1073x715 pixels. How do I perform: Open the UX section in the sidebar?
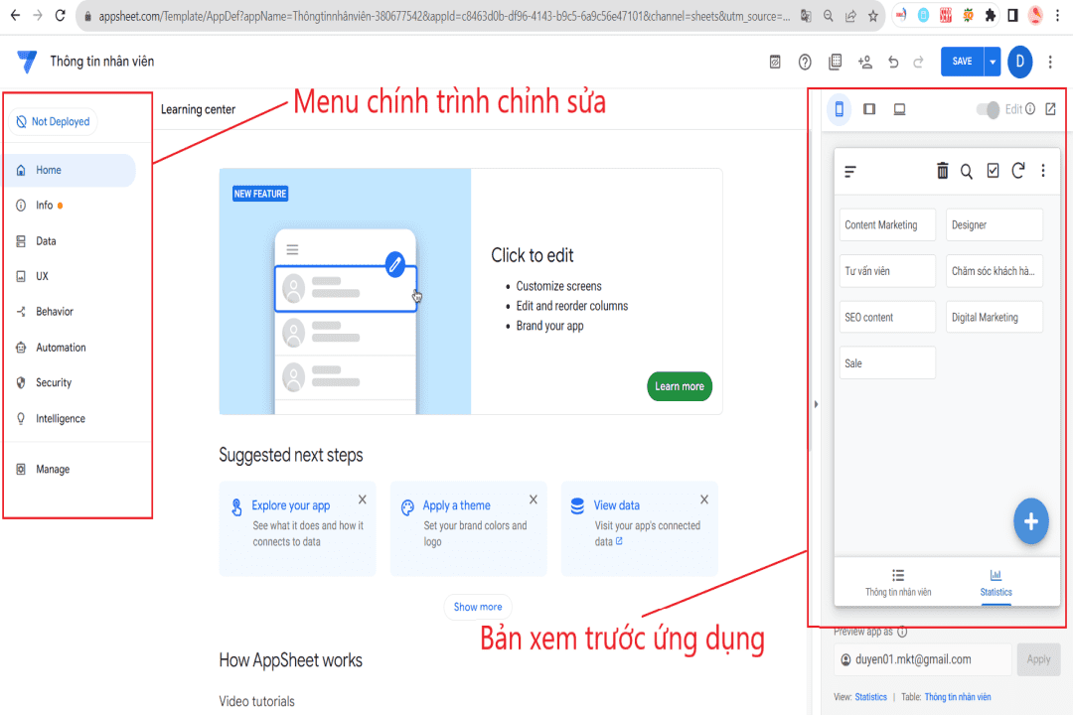click(44, 275)
